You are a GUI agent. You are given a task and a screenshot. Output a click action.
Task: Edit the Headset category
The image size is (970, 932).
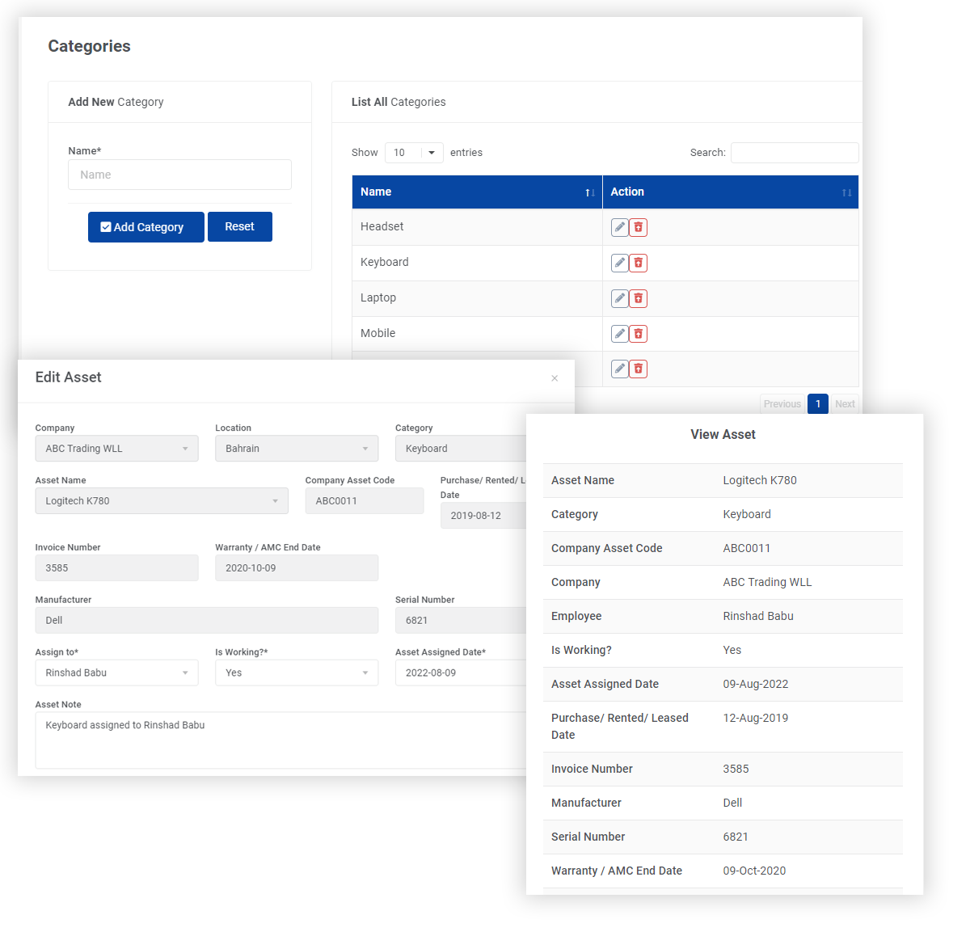click(619, 227)
